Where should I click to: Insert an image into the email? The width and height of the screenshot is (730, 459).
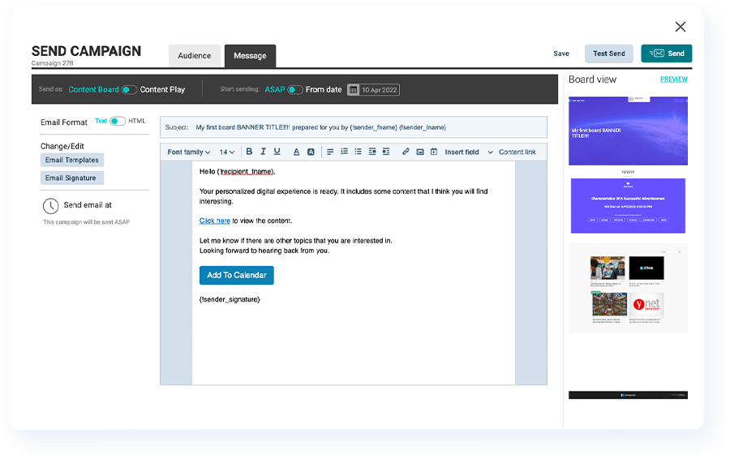[x=419, y=152]
